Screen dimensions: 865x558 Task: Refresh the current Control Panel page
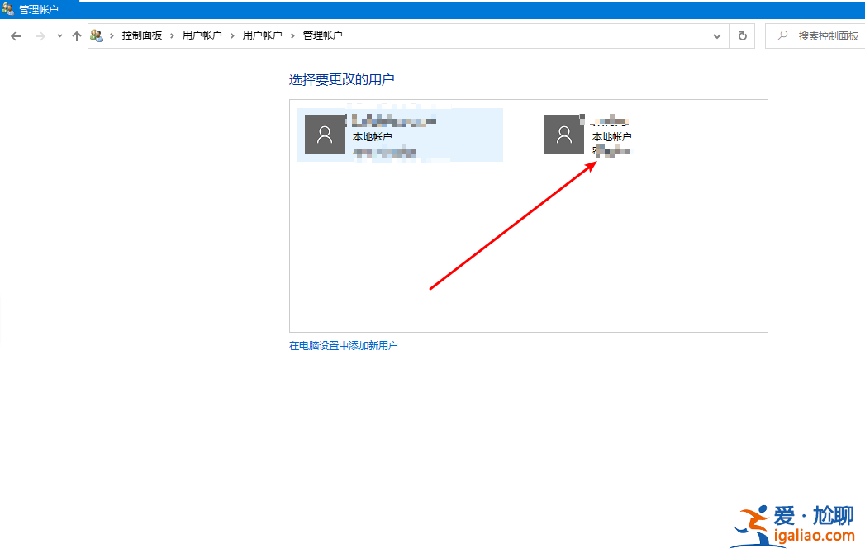741,35
